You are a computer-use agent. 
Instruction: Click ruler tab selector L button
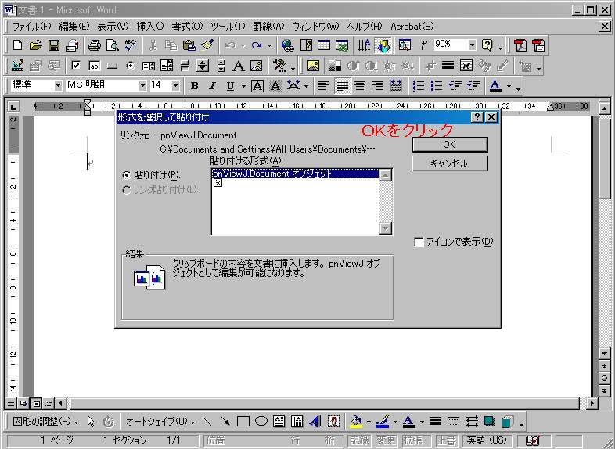13,106
